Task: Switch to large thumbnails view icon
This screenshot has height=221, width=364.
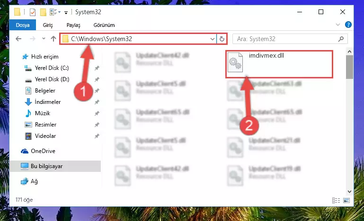Action: 346,200
